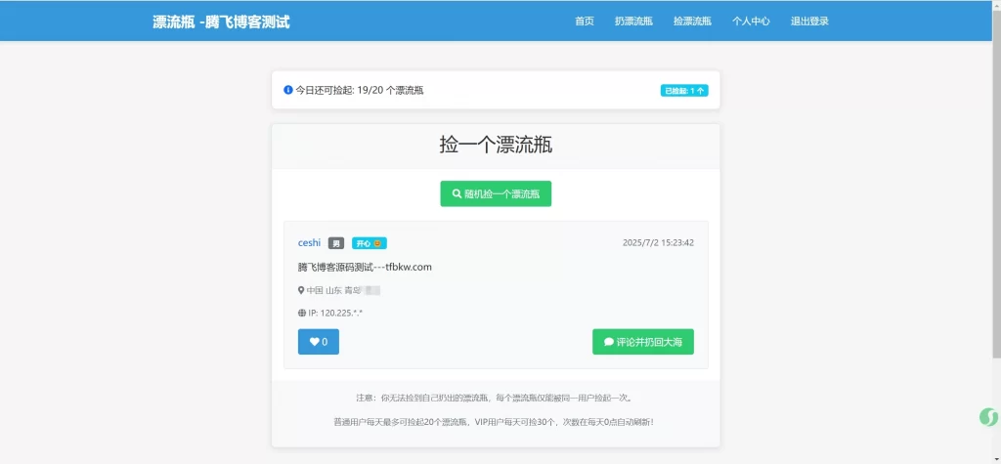The width and height of the screenshot is (1001, 464).
Task: Open the 首页 nav link
Action: [585, 21]
